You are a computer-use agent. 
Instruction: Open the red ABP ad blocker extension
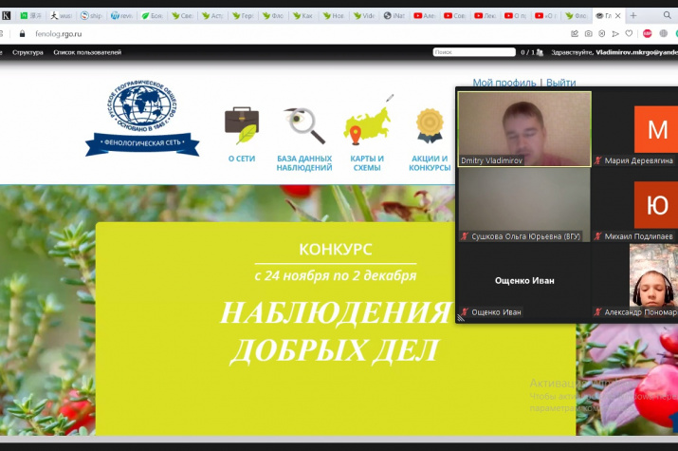pos(648,34)
